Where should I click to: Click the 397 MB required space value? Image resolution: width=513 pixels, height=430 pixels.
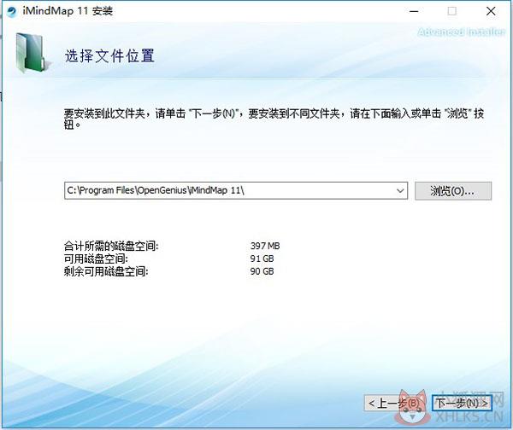coord(265,246)
